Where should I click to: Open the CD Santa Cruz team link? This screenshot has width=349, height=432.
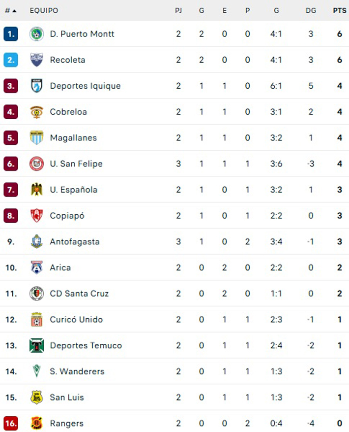[x=79, y=294]
